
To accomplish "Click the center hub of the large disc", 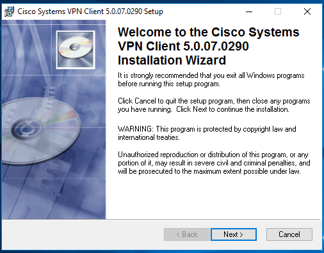I will pyautogui.click(x=27, y=129).
